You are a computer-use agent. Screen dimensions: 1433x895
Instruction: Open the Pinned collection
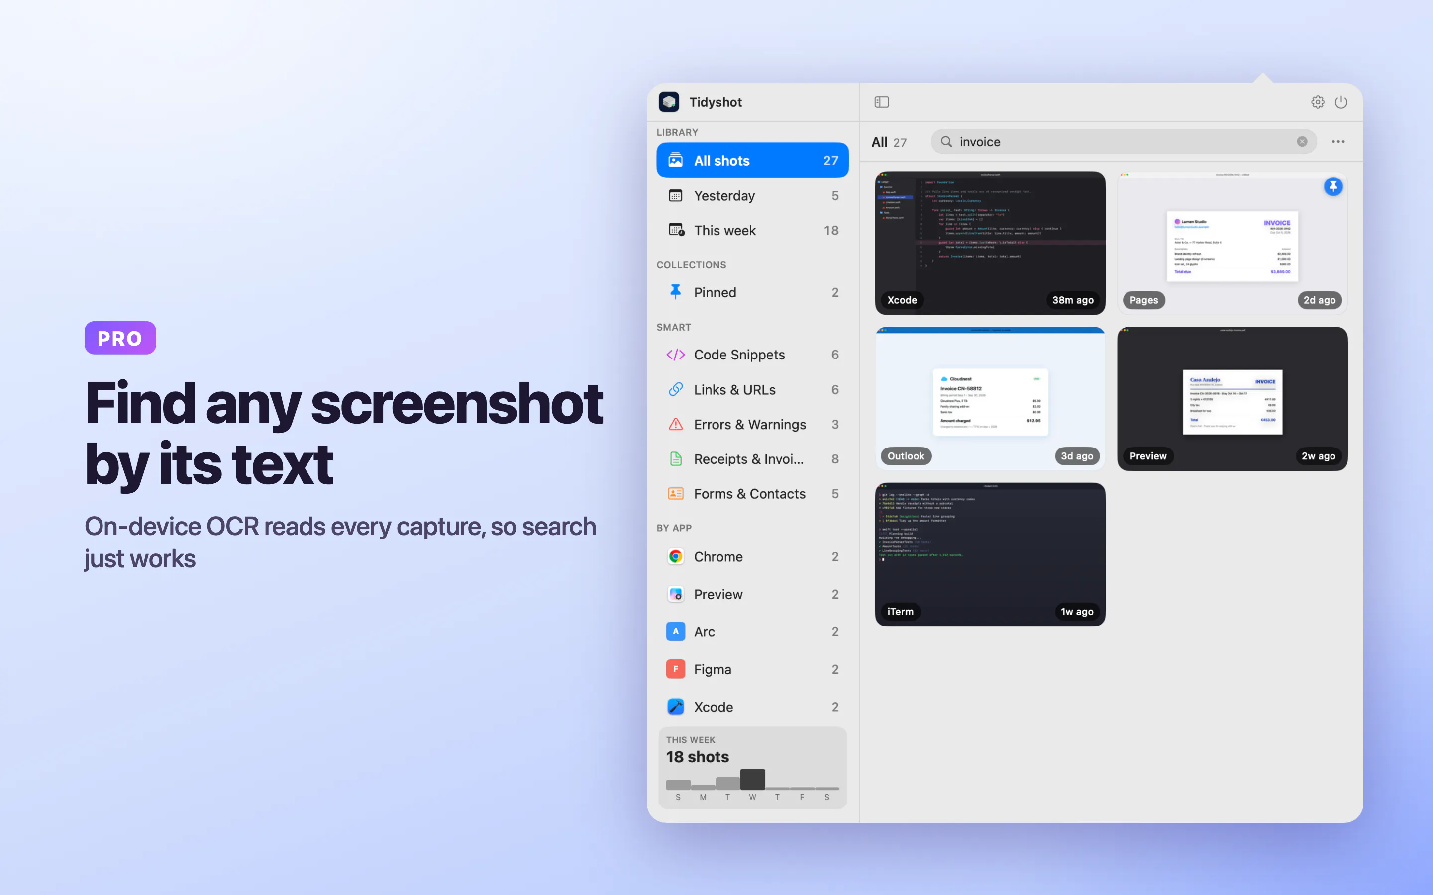(x=753, y=292)
